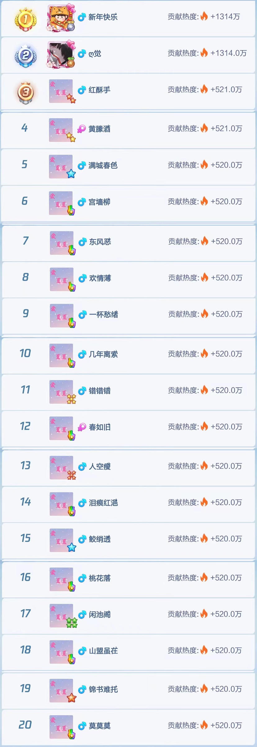Select username 宫墙柳

pos(99,202)
